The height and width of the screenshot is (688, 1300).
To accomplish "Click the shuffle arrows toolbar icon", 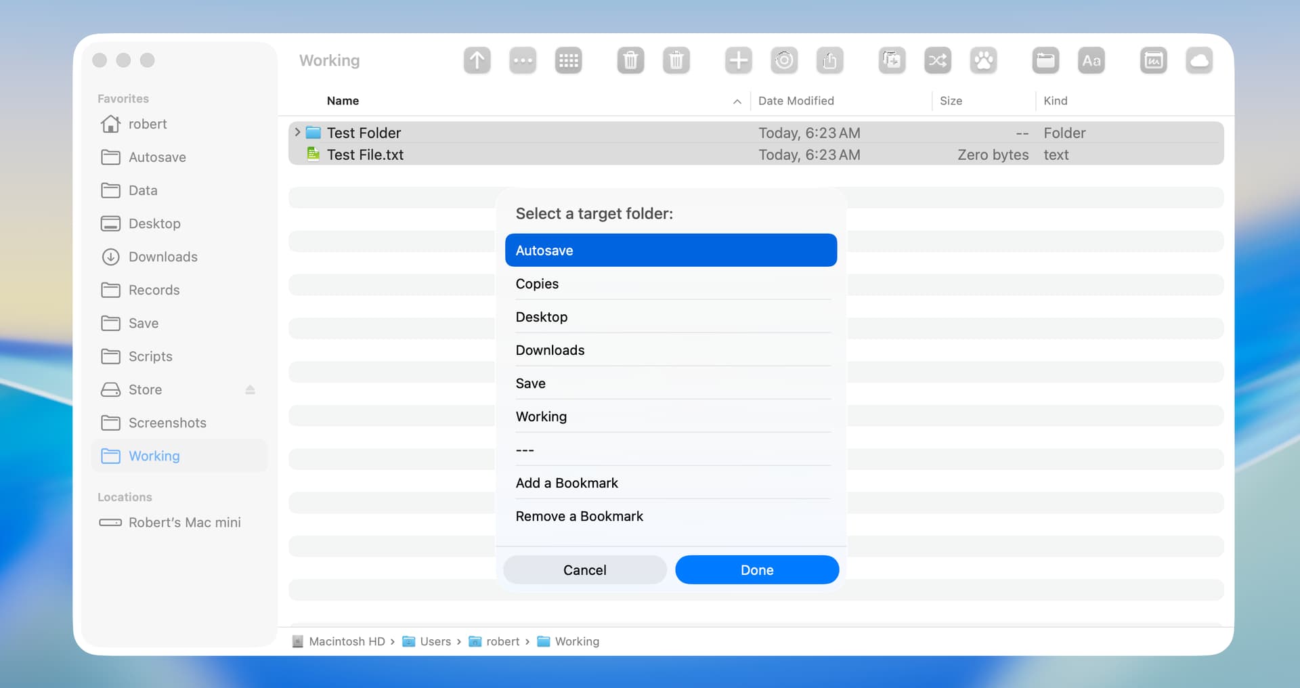I will [937, 61].
